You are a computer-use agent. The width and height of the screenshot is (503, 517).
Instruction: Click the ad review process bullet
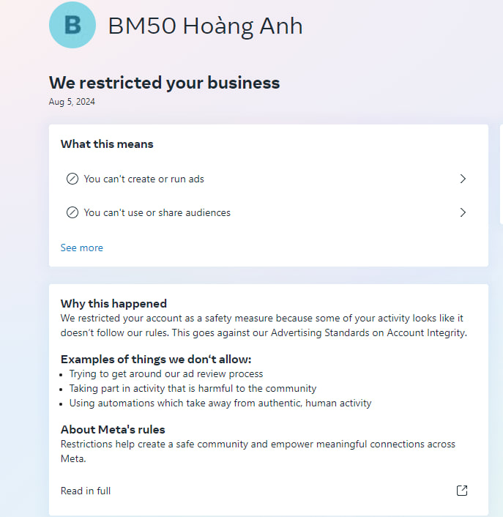click(x=165, y=374)
